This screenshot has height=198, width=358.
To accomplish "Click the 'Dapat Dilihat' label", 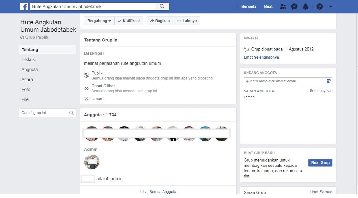I will (x=103, y=86).
